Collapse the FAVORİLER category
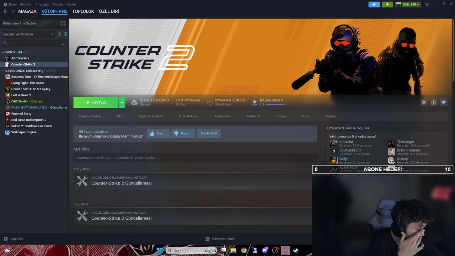The width and height of the screenshot is (455, 256). click(x=3, y=52)
